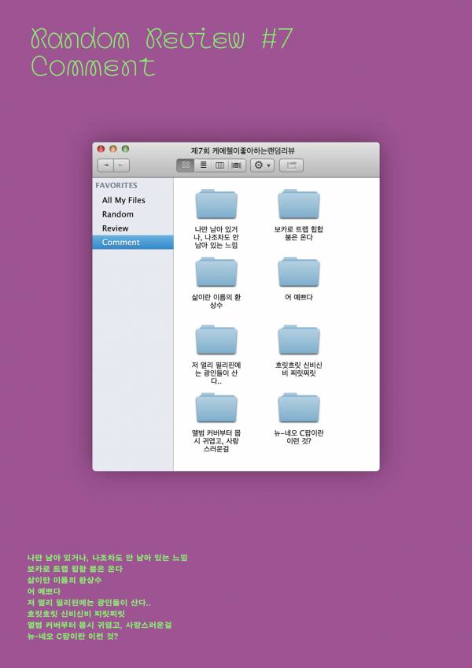Select folder '앨범 커버부터 몹시 귀엽고, 사랑스러운걸'
Image resolution: width=472 pixels, height=668 pixels.
216,408
